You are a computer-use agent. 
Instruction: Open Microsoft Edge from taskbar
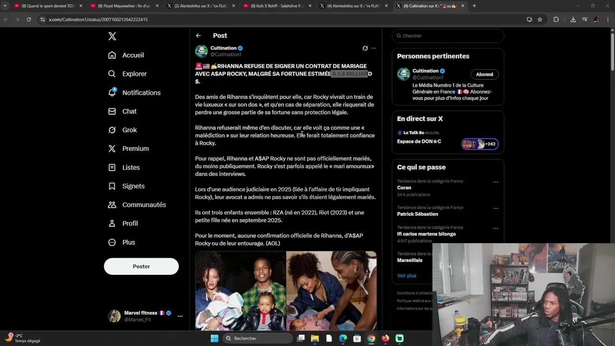pos(343,338)
